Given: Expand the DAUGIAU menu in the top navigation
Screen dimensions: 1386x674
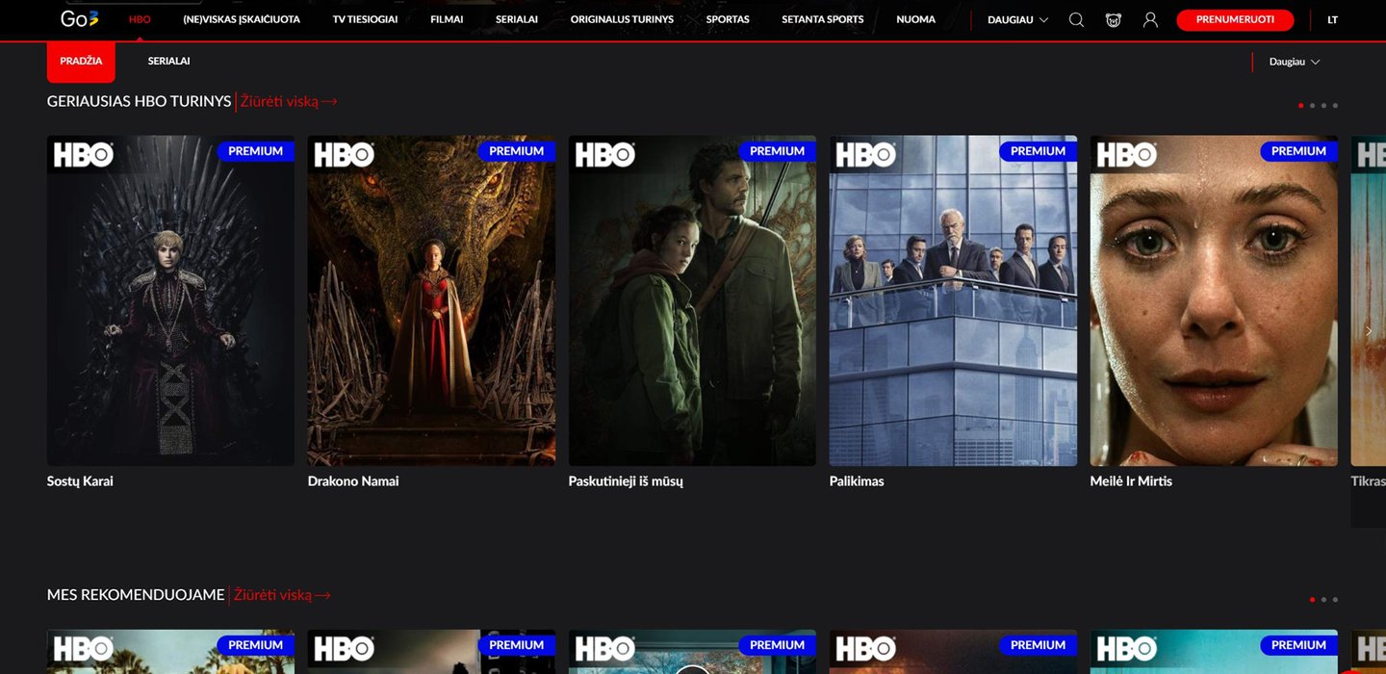Looking at the screenshot, I should pyautogui.click(x=1017, y=20).
